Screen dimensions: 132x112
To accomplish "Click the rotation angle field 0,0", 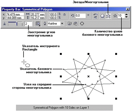I will point(81,16).
